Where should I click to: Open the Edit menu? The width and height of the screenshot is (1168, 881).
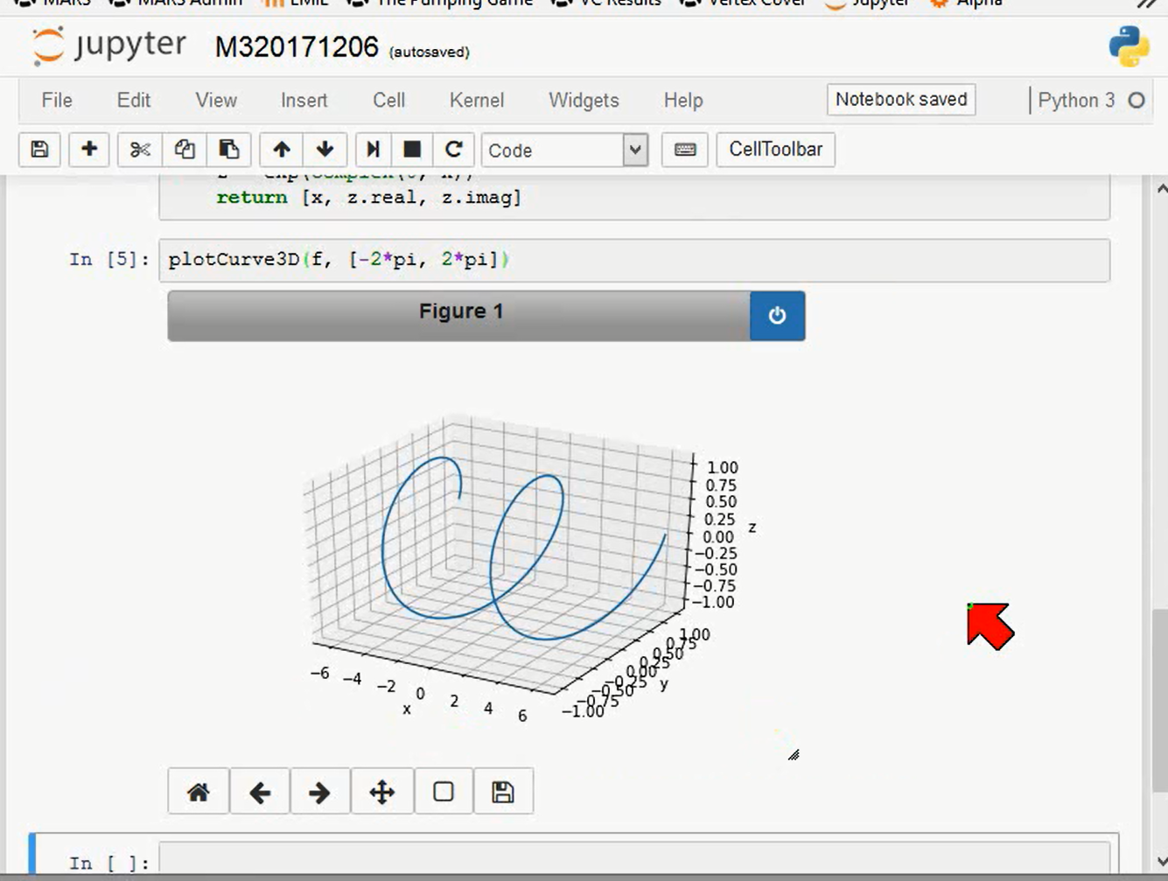coord(134,101)
